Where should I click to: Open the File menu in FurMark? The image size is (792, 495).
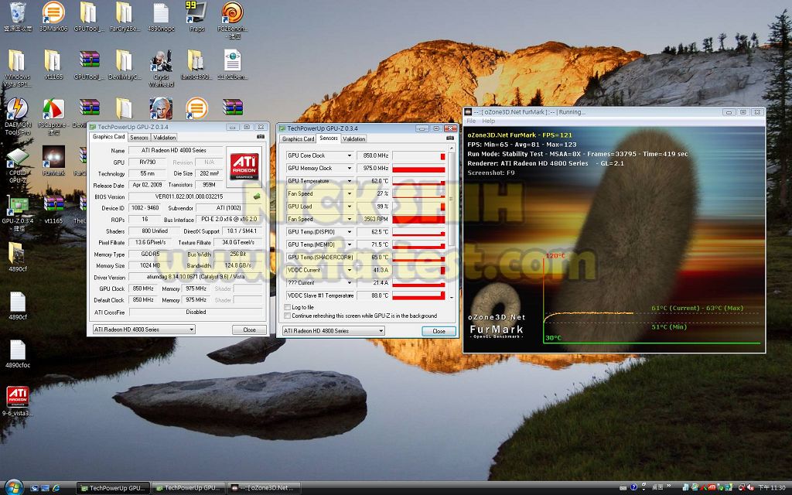pyautogui.click(x=470, y=121)
